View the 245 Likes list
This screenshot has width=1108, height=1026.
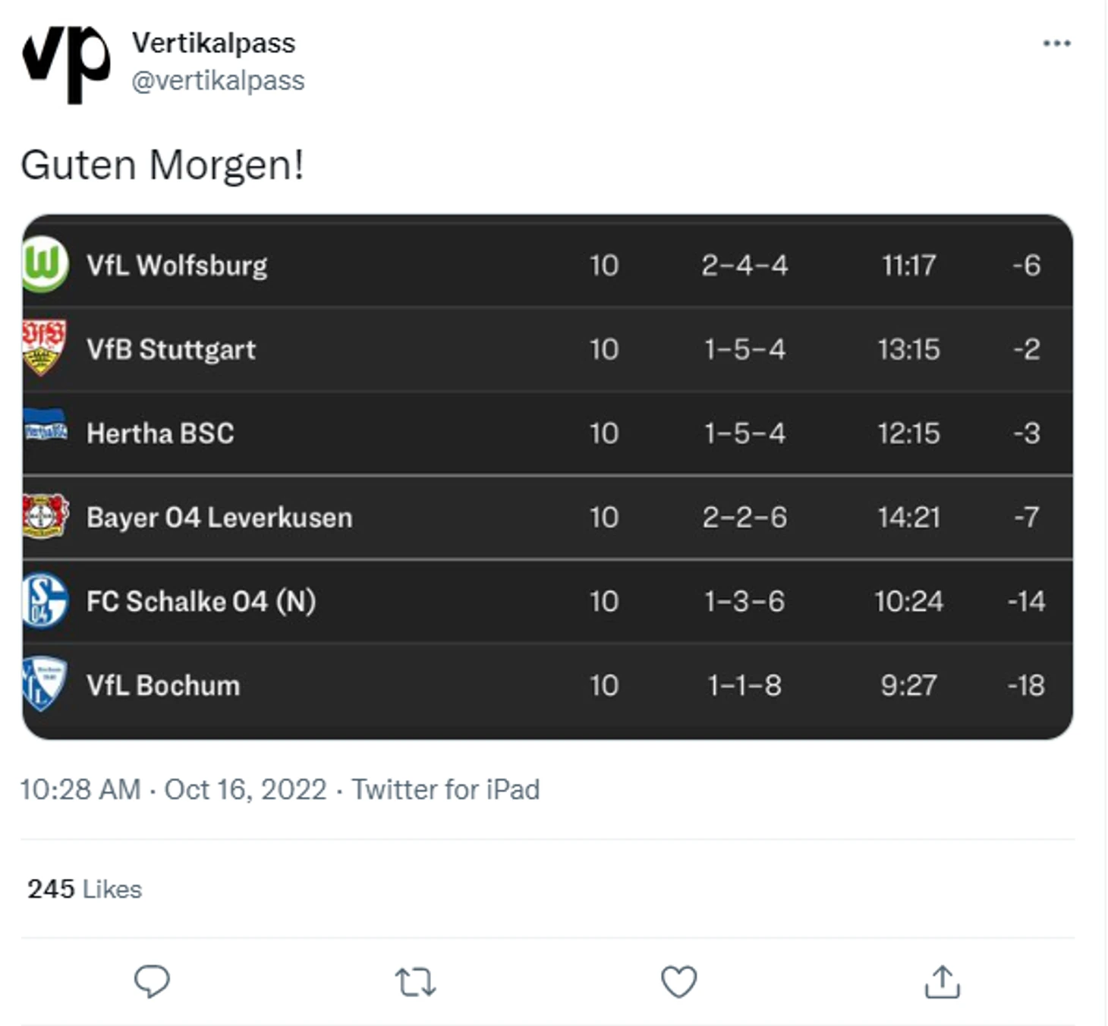point(85,889)
